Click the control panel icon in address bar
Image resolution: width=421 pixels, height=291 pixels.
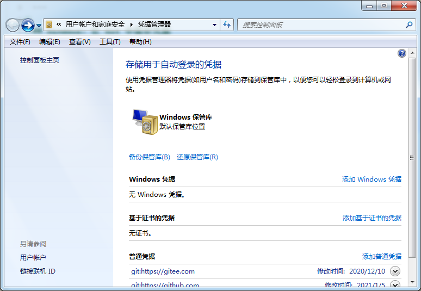(49, 24)
